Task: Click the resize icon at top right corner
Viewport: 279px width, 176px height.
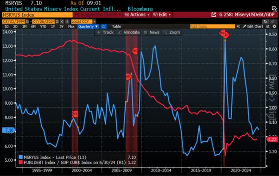Action: [x=274, y=8]
